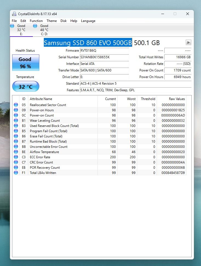Select the Wear Leveling Count attribute name
Viewport: 201px width, 266px height.
pyautogui.click(x=45, y=121)
